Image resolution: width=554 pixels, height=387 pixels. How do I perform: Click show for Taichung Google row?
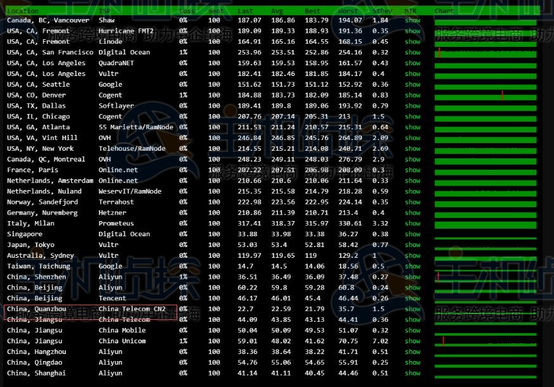pyautogui.click(x=412, y=266)
